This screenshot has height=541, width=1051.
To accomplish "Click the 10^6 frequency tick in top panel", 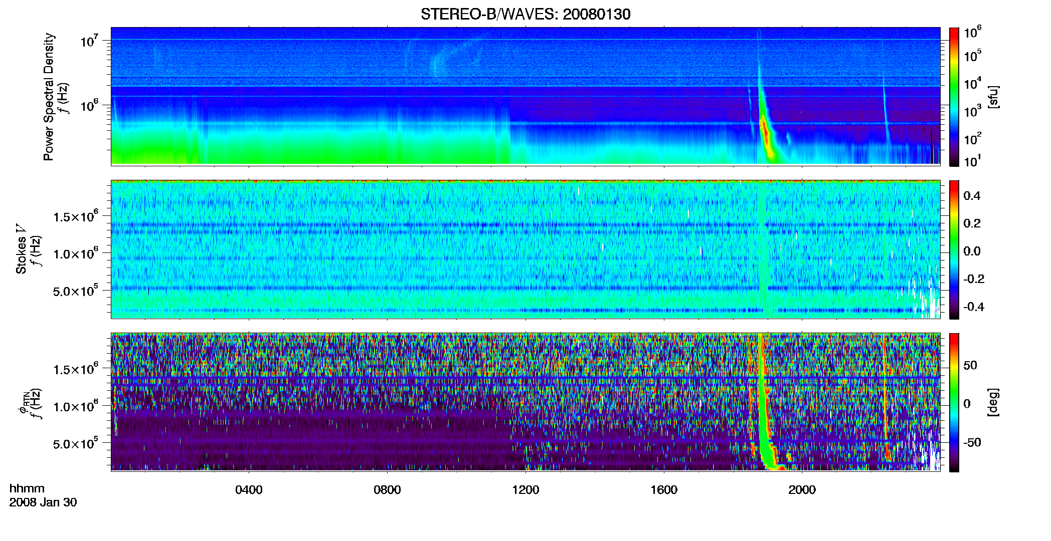I will click(89, 106).
